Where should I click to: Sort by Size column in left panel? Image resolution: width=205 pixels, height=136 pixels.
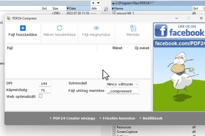click(x=59, y=8)
